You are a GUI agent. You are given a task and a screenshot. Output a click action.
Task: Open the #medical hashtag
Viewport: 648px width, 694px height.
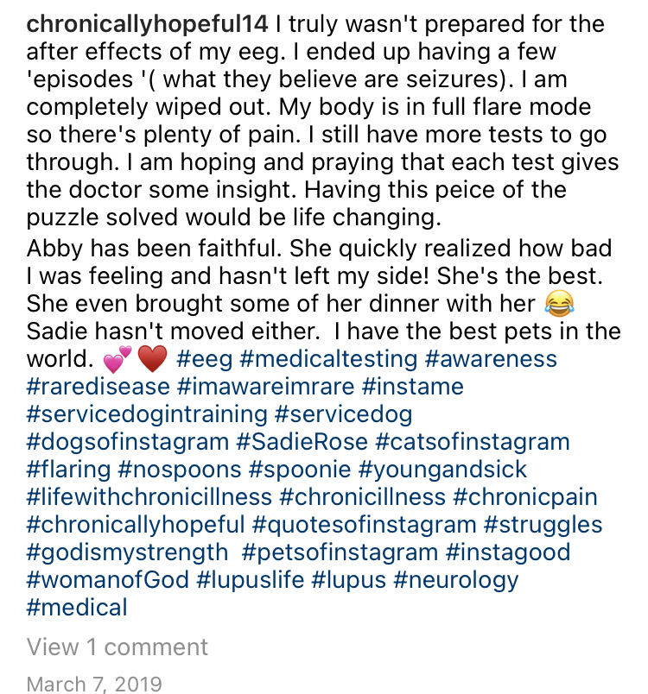tap(77, 608)
